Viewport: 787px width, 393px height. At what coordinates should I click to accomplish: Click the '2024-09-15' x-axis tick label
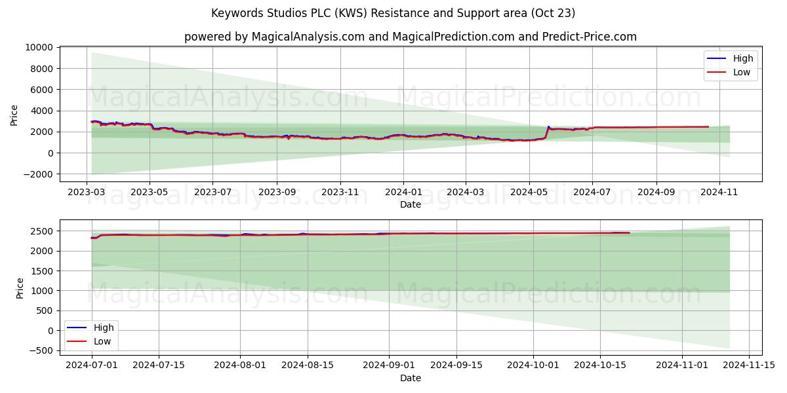click(456, 366)
